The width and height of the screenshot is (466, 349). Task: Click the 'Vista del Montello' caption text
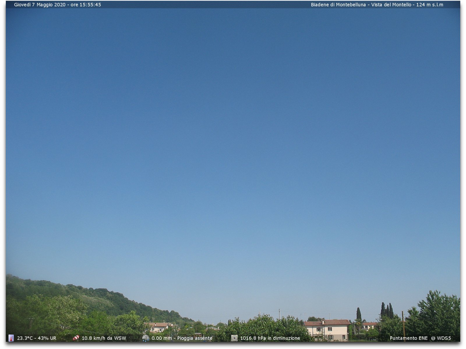[x=391, y=5]
